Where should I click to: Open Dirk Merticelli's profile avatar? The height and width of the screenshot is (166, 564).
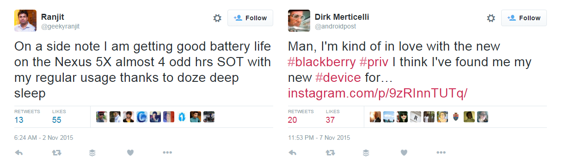[299, 21]
